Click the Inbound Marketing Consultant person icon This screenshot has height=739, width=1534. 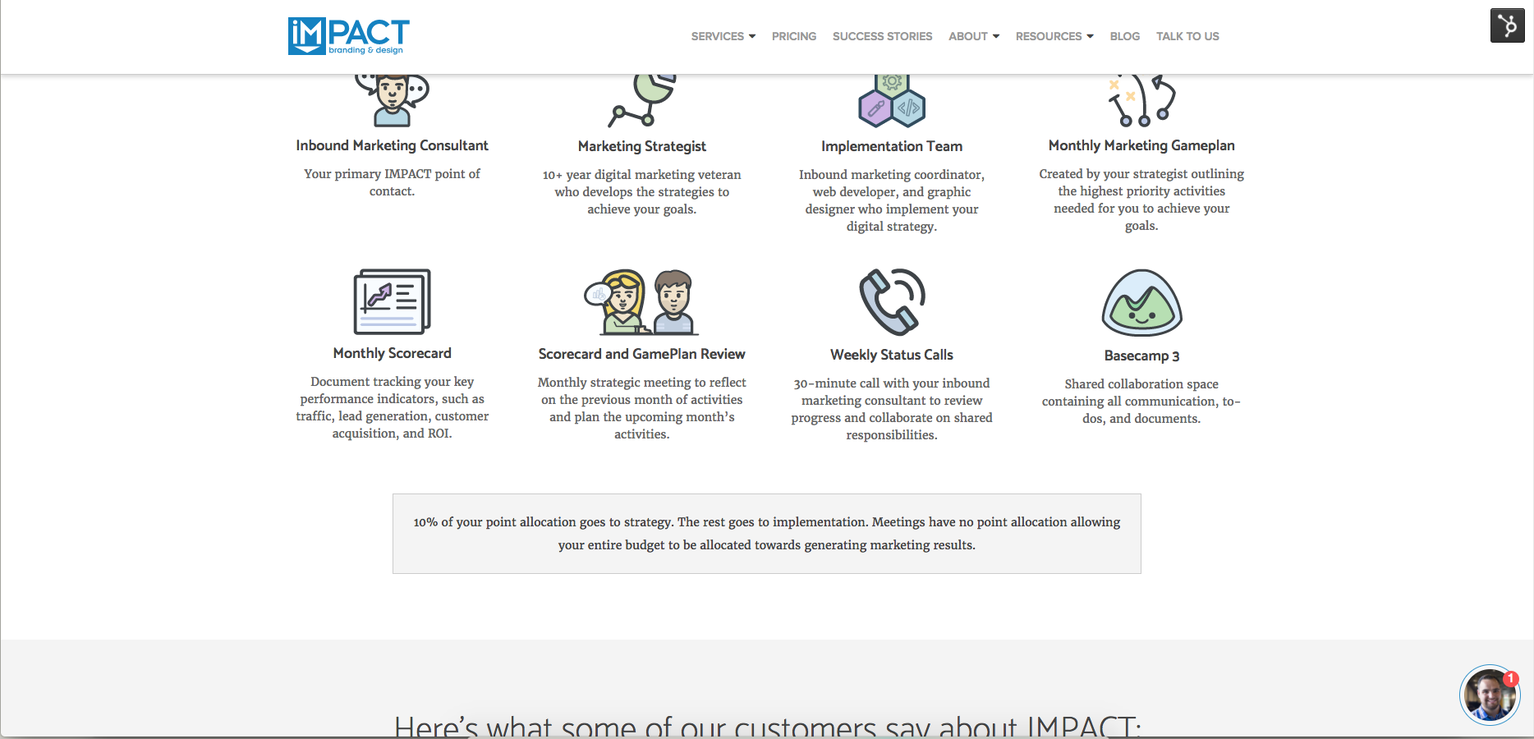pyautogui.click(x=393, y=100)
